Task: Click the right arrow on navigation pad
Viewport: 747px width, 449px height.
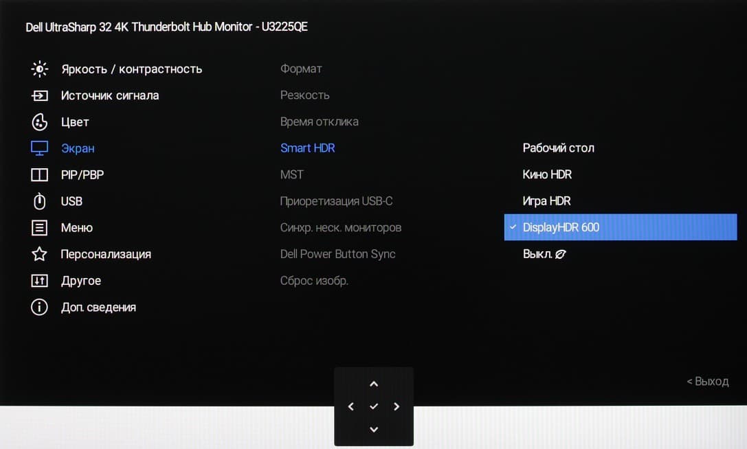Action: point(397,406)
